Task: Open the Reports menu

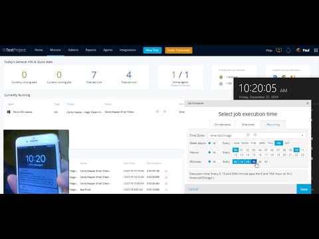Action: click(91, 50)
